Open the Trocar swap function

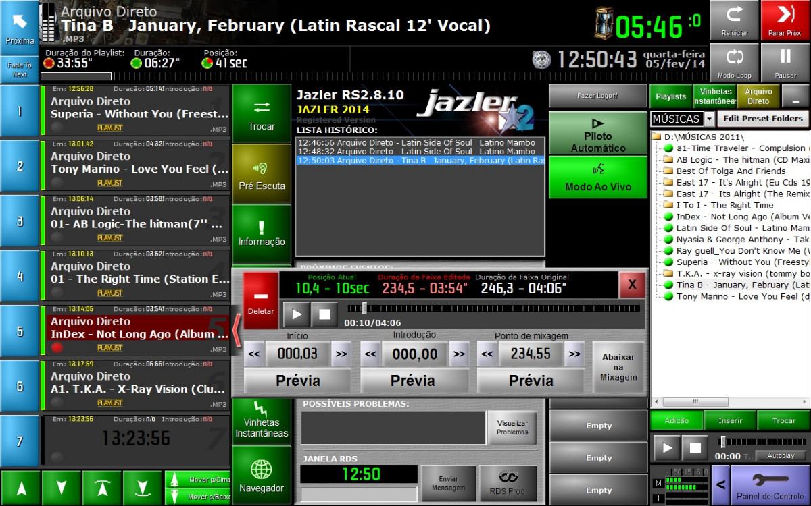tap(262, 113)
